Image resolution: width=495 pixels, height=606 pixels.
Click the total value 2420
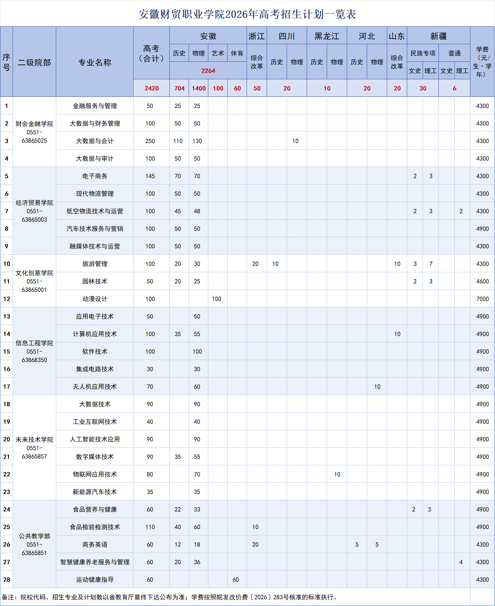(151, 88)
